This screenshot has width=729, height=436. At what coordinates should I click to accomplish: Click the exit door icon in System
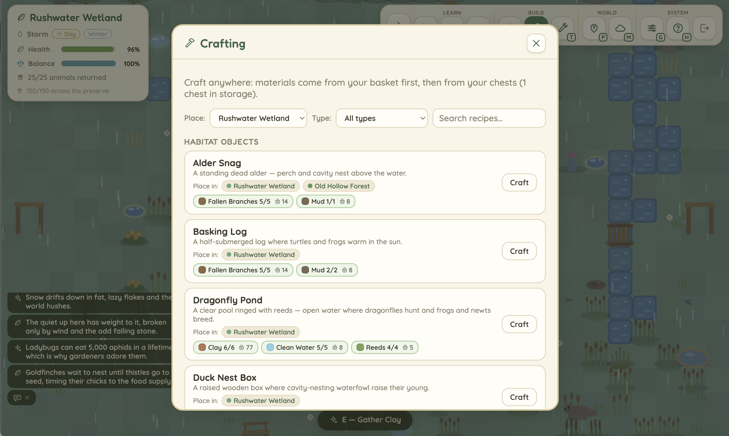click(704, 28)
